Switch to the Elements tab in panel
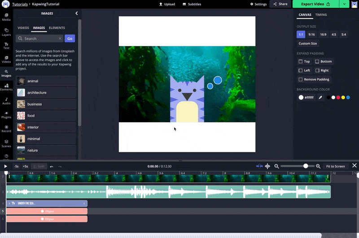 tap(57, 28)
